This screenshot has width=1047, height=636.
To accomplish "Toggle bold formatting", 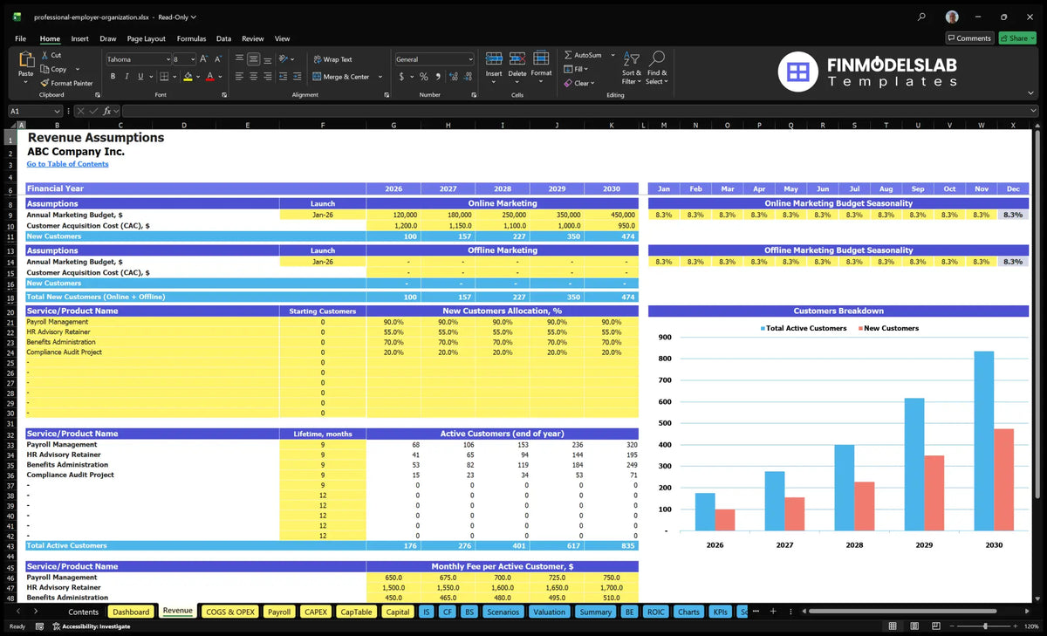I will pos(113,77).
